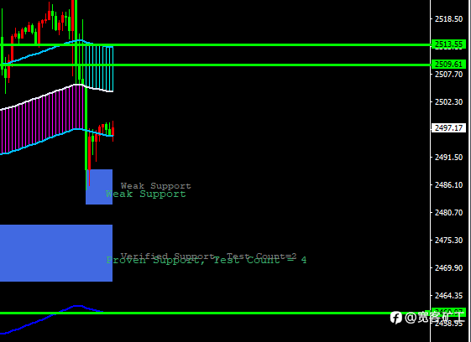The width and height of the screenshot is (471, 342).
Task: Select the "Verified Support, Test Count=2" label
Action: [208, 256]
